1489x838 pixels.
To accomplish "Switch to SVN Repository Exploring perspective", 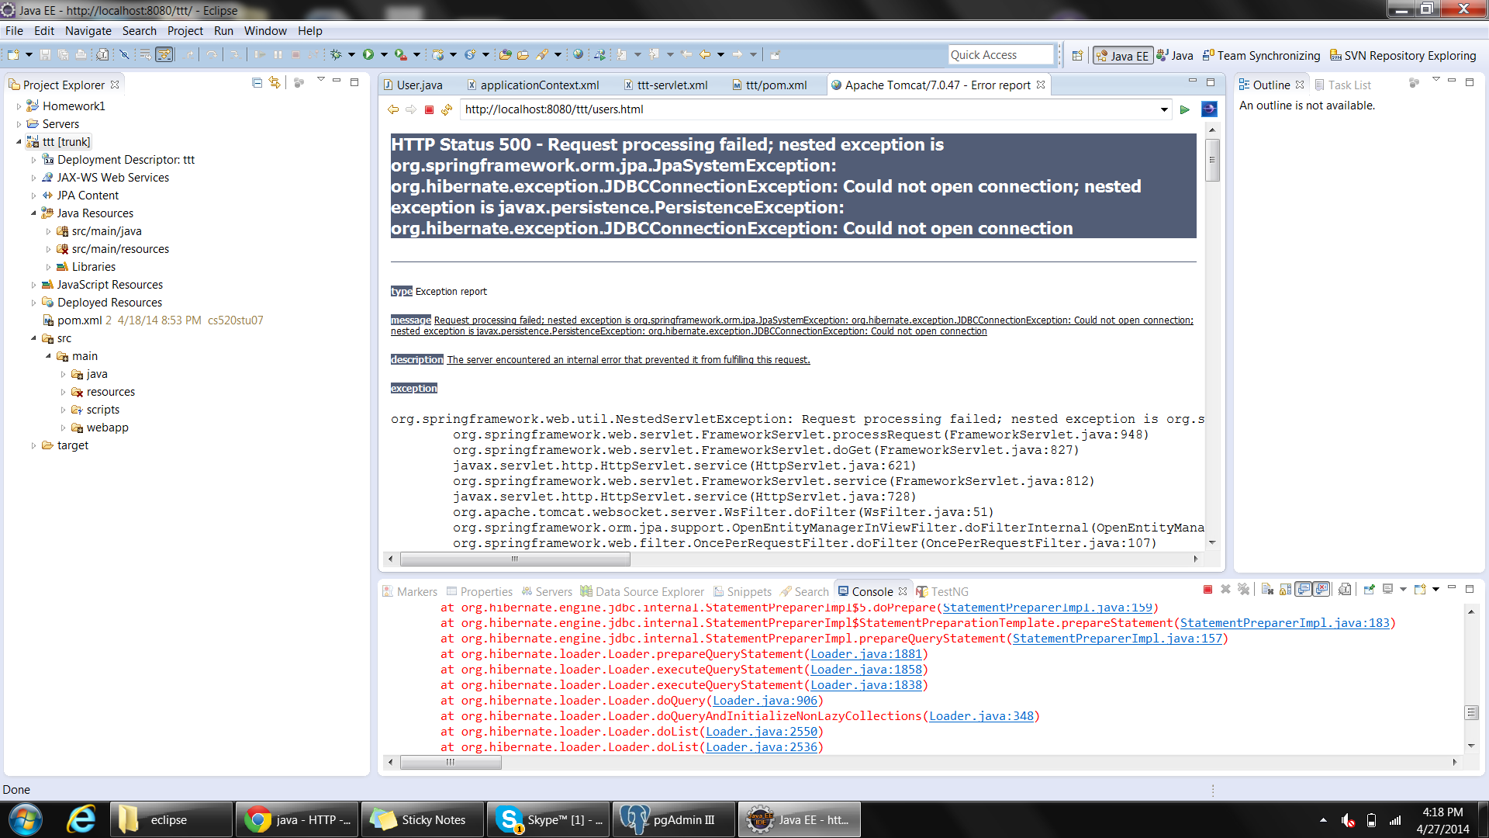I will 1402,56.
